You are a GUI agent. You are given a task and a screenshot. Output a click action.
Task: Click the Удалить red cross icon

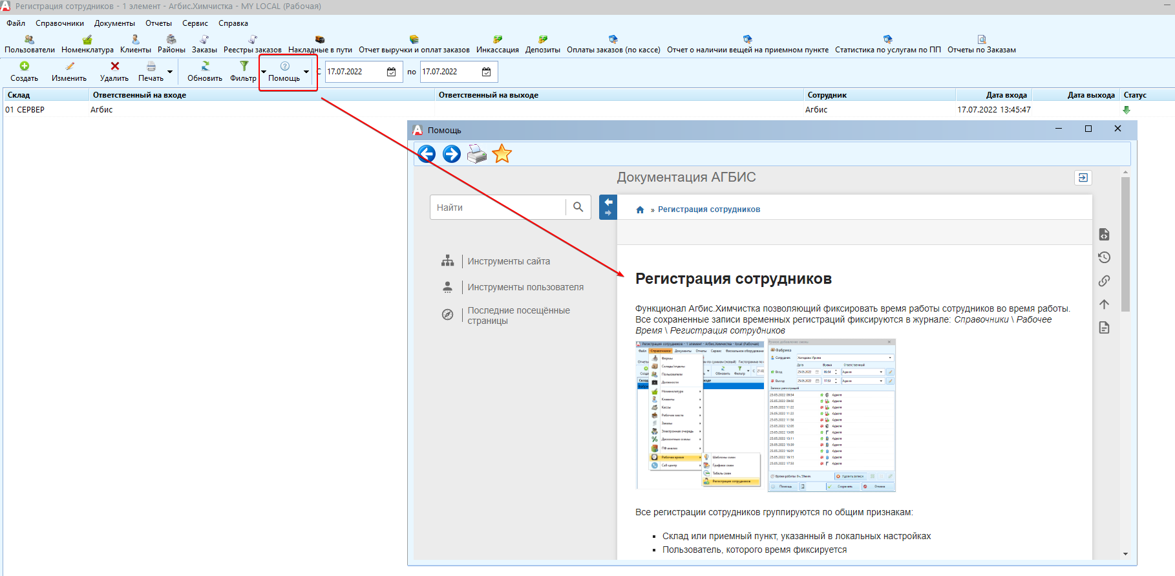click(x=115, y=66)
